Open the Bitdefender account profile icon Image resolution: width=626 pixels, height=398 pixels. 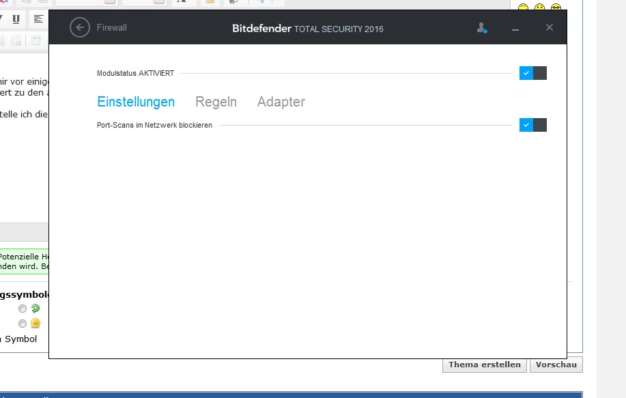tap(482, 28)
